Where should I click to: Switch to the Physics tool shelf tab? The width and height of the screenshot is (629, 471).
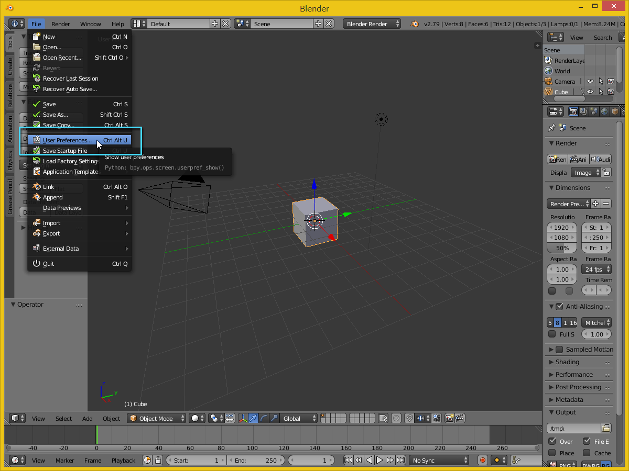(9, 161)
